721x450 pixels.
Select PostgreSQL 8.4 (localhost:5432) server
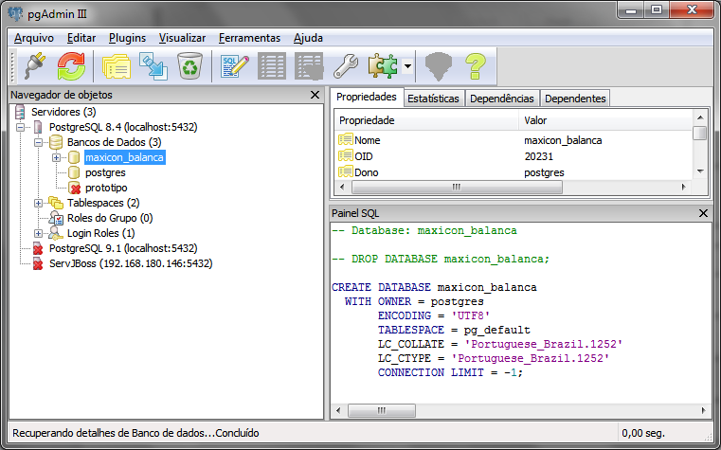pyautogui.click(x=123, y=127)
